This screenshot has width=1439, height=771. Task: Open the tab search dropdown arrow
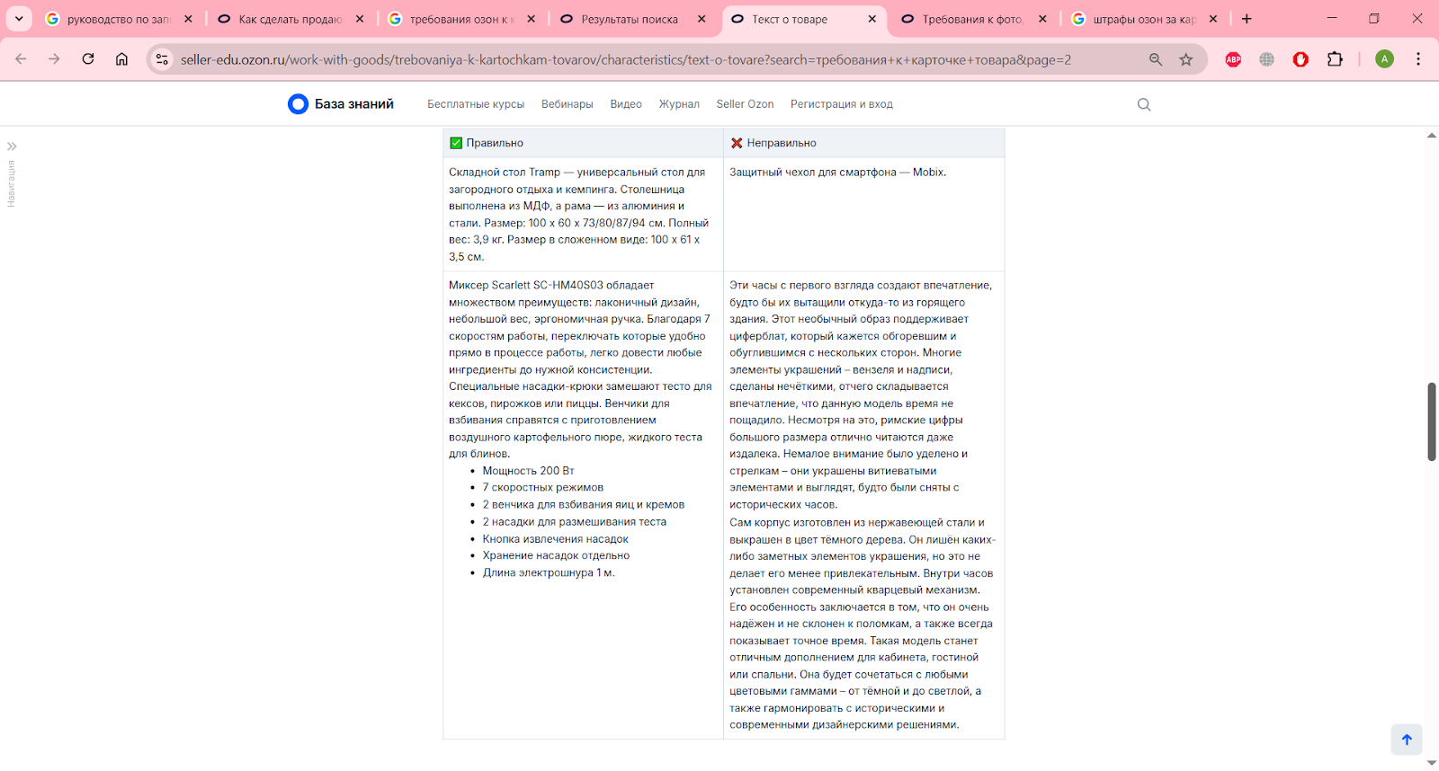19,19
